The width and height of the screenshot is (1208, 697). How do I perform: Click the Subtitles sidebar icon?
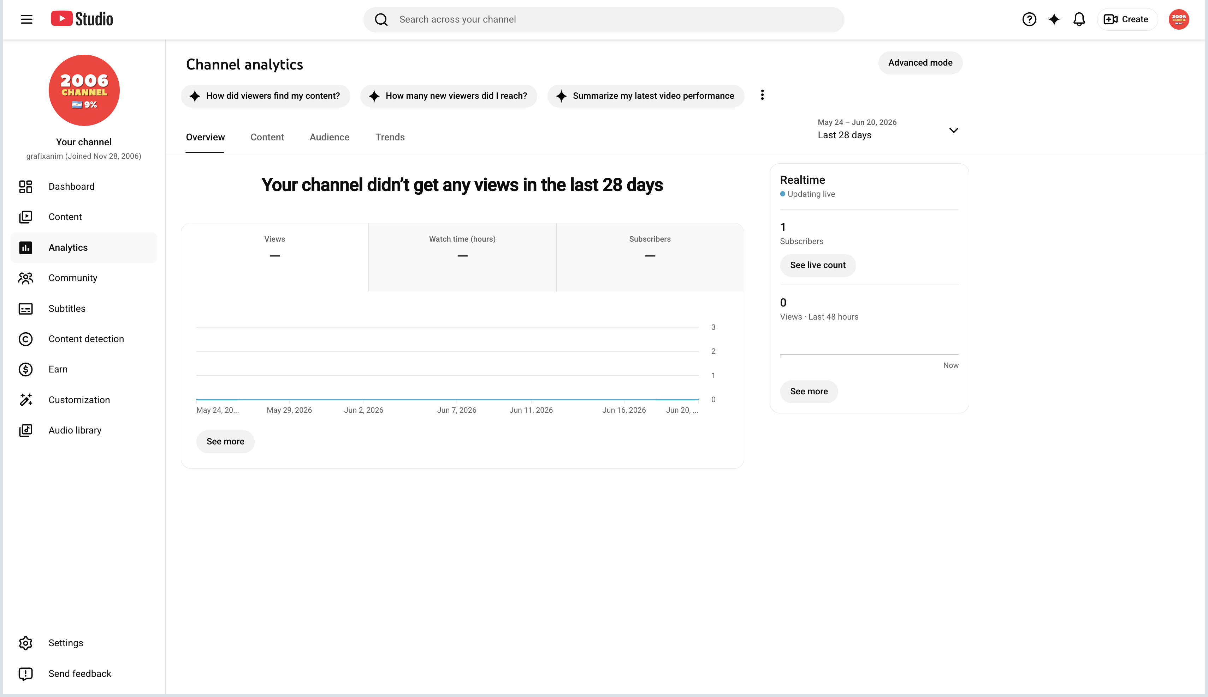25,309
